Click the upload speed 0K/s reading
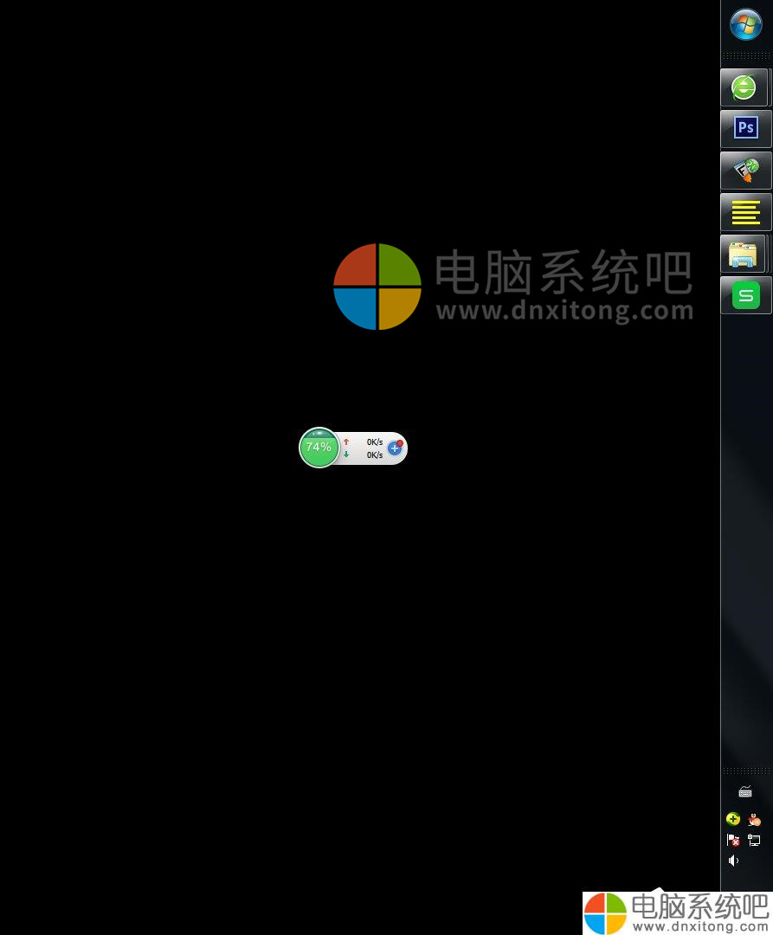This screenshot has height=935, width=773. (x=374, y=442)
